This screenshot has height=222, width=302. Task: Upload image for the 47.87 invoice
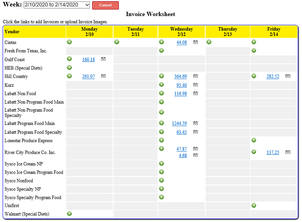point(195,149)
